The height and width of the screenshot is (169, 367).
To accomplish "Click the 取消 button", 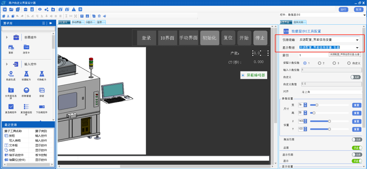I will tap(358, 9).
